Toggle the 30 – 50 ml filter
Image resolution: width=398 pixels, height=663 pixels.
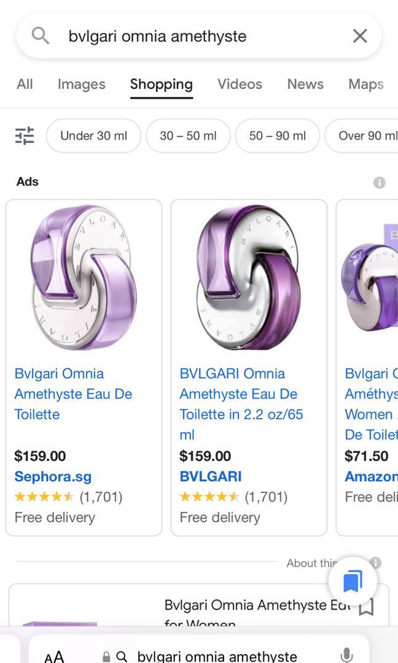coord(188,136)
